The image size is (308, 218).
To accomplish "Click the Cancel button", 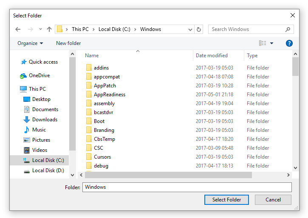I will (273, 200).
